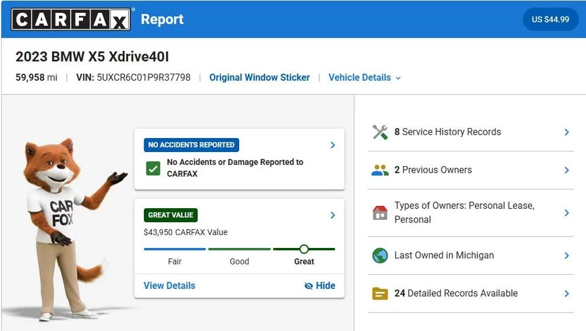The width and height of the screenshot is (586, 331).
Task: Click Hide with crossed-eye icon
Action: pos(320,286)
